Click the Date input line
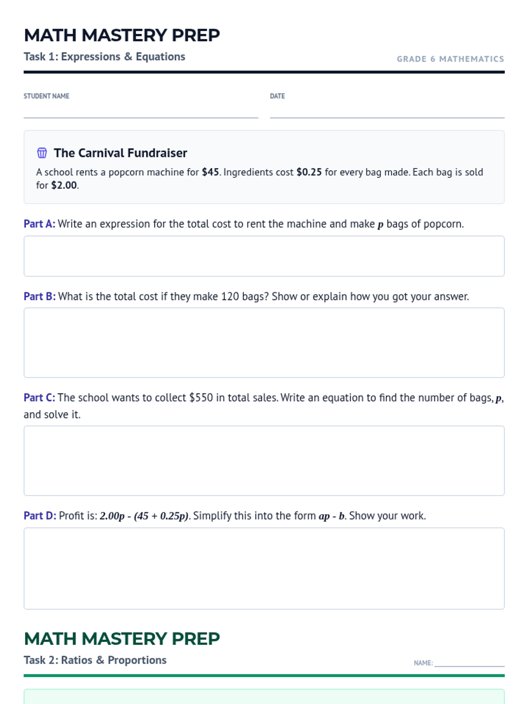The height and width of the screenshot is (704, 528). click(x=387, y=111)
